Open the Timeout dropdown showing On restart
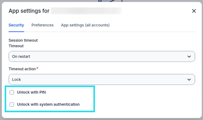The width and height of the screenshot is (203, 120). coord(102,57)
